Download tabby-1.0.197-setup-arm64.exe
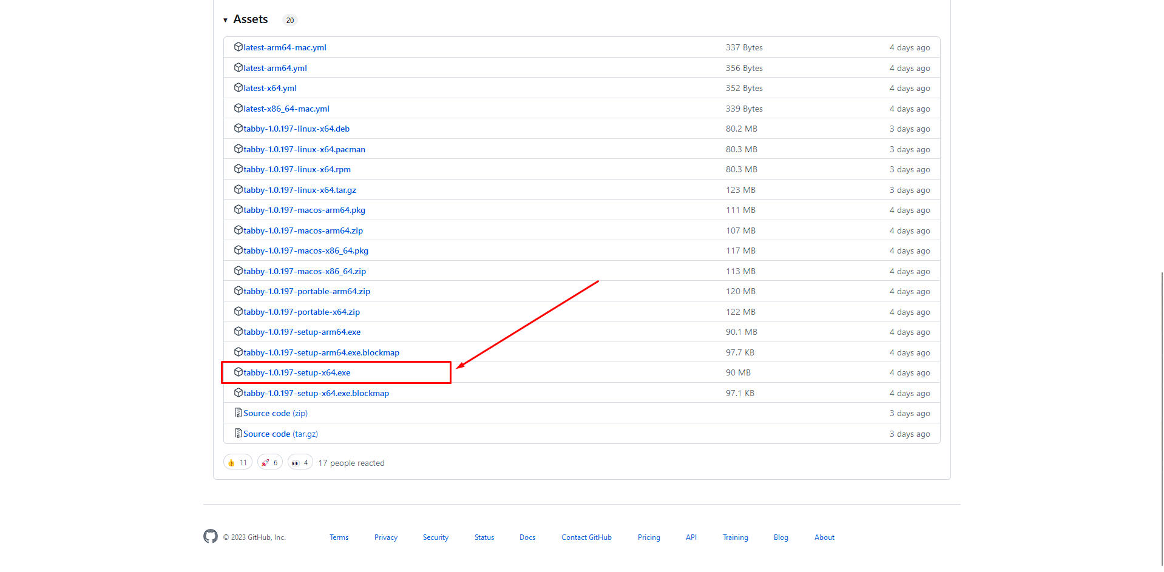1164x572 pixels. coord(302,332)
